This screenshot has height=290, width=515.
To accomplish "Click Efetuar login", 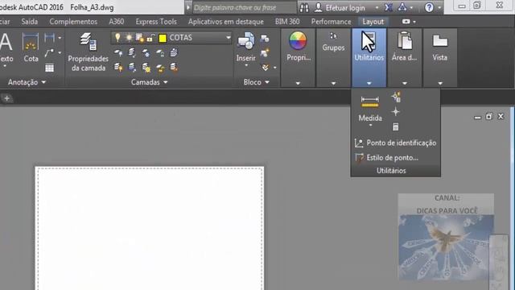I will (x=340, y=7).
